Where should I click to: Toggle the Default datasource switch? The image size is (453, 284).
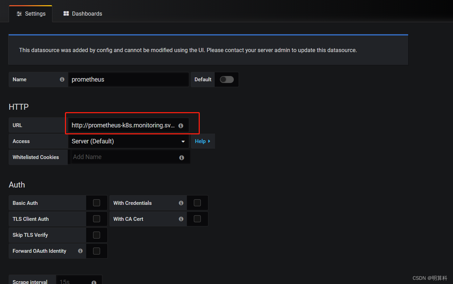227,80
